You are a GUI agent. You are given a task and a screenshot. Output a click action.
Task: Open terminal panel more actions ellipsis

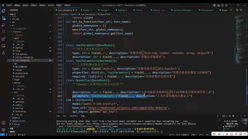pos(237,116)
